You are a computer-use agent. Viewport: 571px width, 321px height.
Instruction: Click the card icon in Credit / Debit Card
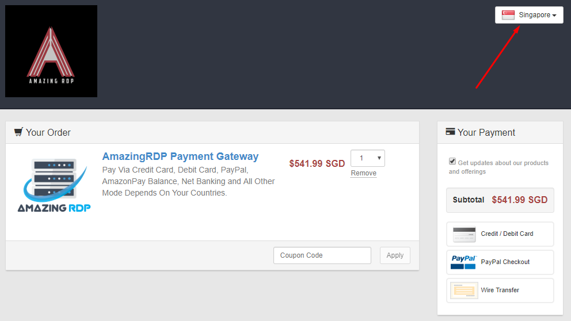(x=464, y=234)
